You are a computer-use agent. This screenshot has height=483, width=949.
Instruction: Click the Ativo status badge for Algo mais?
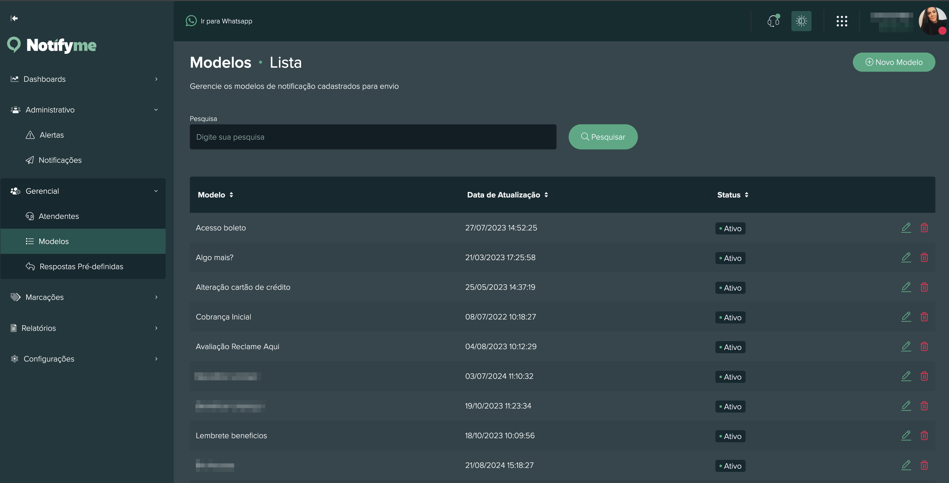[x=730, y=258]
